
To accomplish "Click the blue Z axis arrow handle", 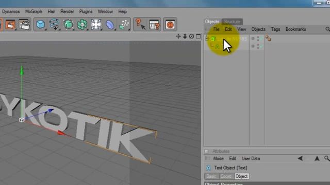I will coord(51,110).
